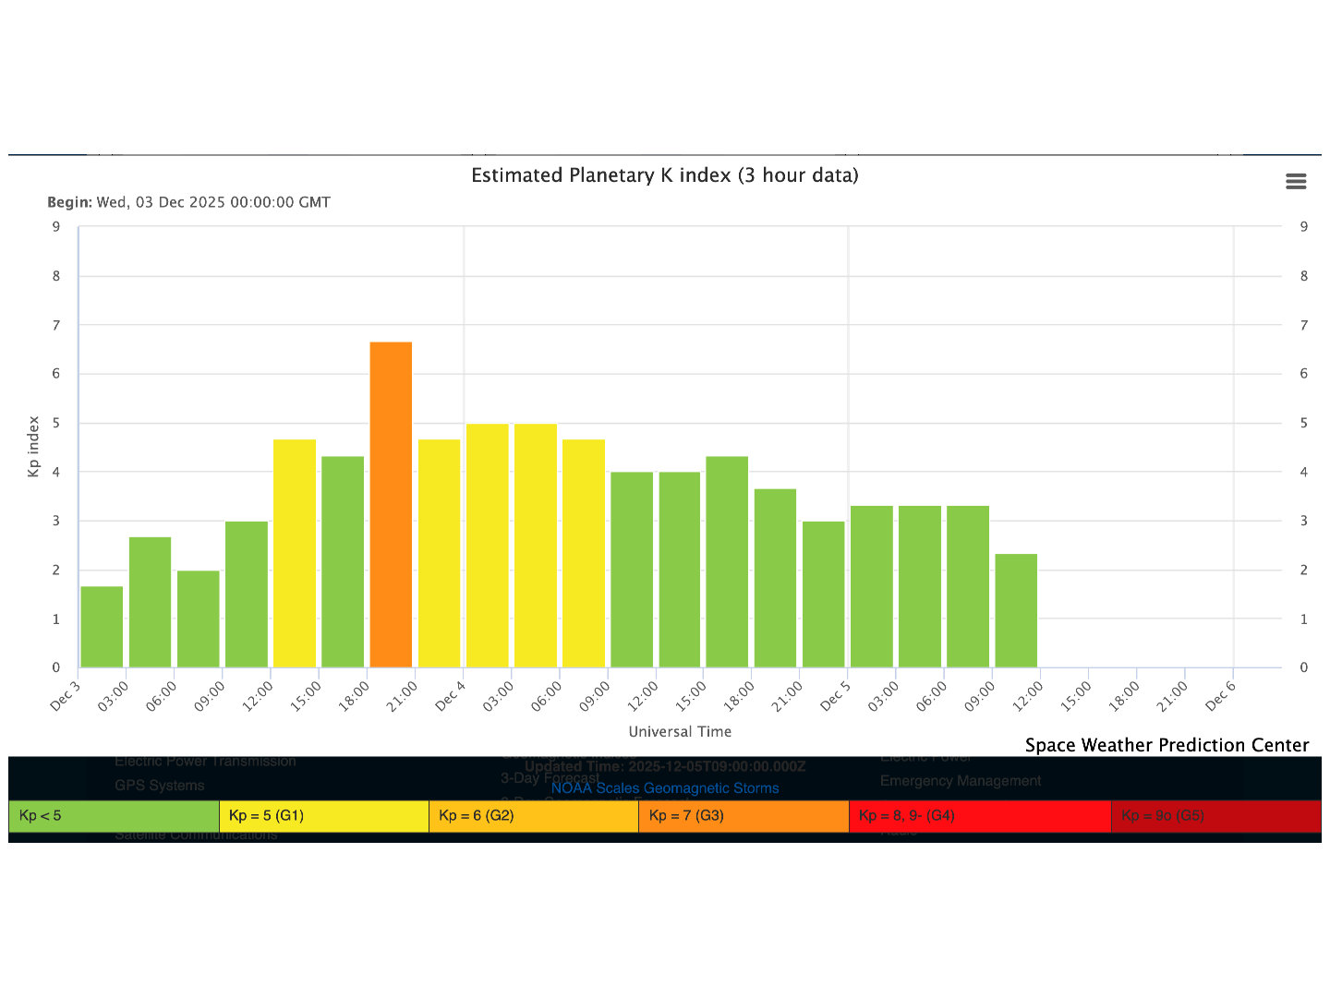This screenshot has height=997, width=1330.
Task: Click the Emergency Management text
Action: coord(961,781)
